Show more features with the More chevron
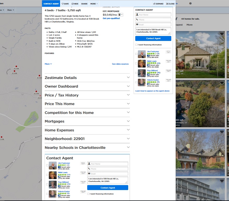The image size is (229, 201). tap(48, 64)
